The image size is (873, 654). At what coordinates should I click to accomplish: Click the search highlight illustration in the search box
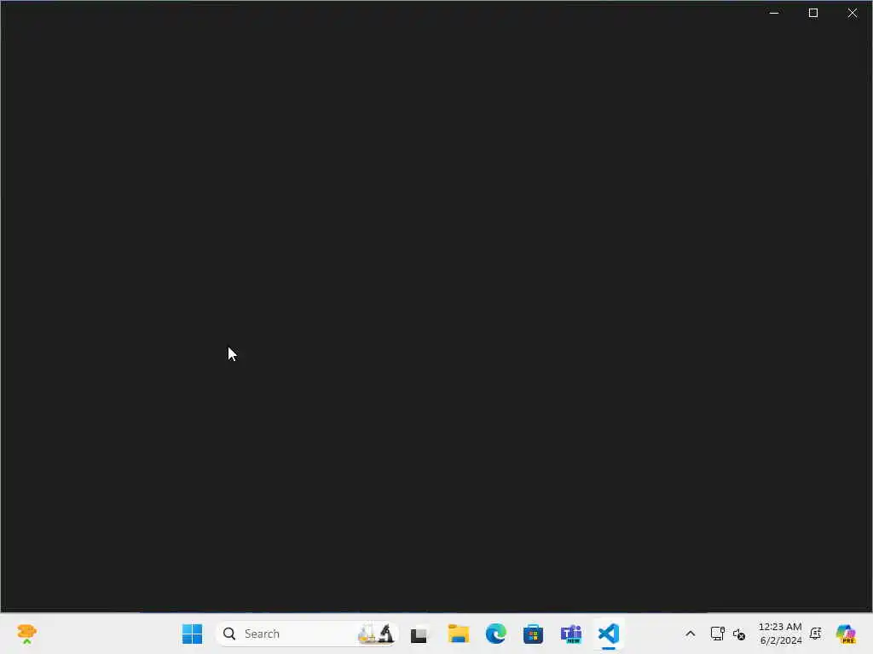point(376,634)
